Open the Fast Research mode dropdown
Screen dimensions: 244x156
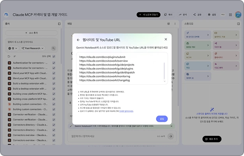[32, 48]
